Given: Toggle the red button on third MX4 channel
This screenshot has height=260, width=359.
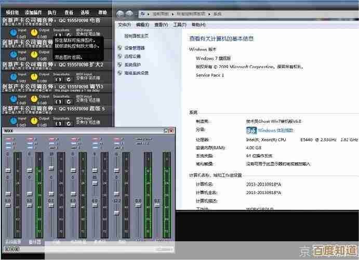Looking at the screenshot, I should (x=52, y=139).
